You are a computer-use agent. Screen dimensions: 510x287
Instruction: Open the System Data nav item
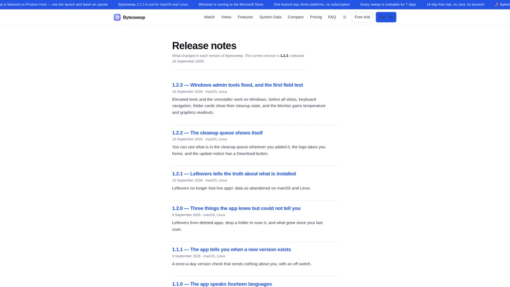[270, 17]
